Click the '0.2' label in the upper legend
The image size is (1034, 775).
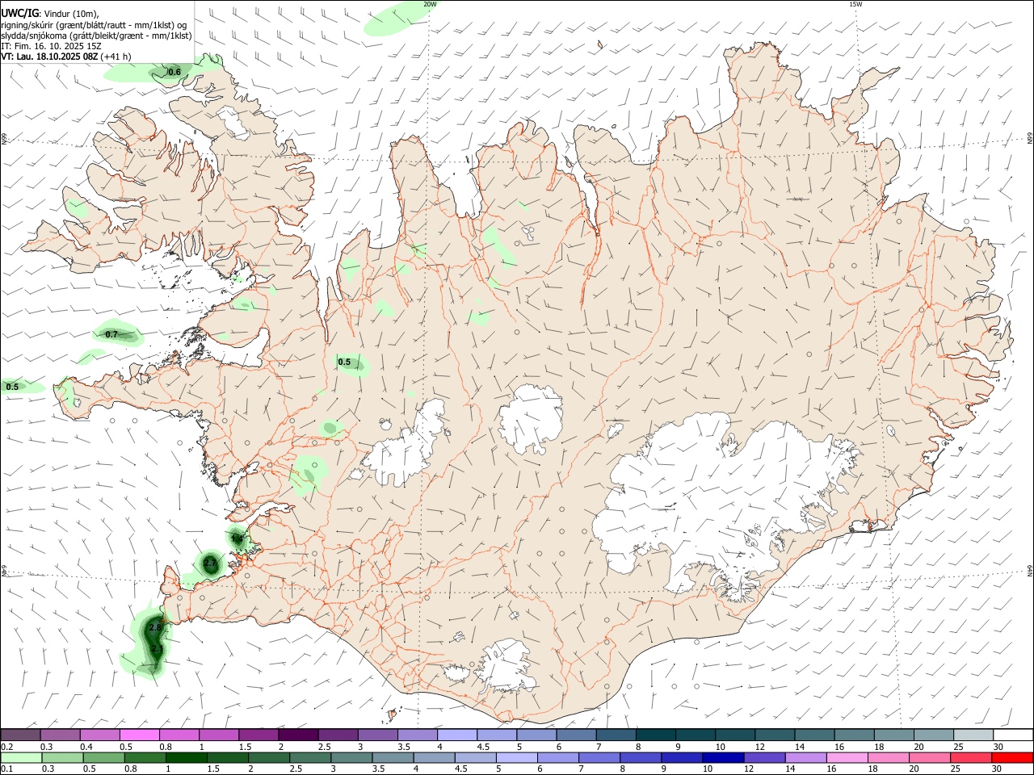7,747
